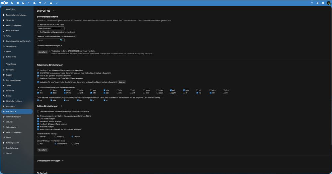Open the Calendar app icon in header
Viewport: 332px width, 174px height.
click(x=40, y=3)
